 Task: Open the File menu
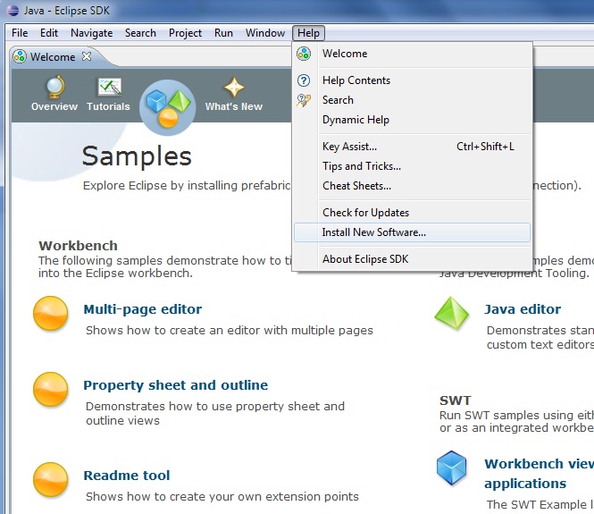[20, 33]
